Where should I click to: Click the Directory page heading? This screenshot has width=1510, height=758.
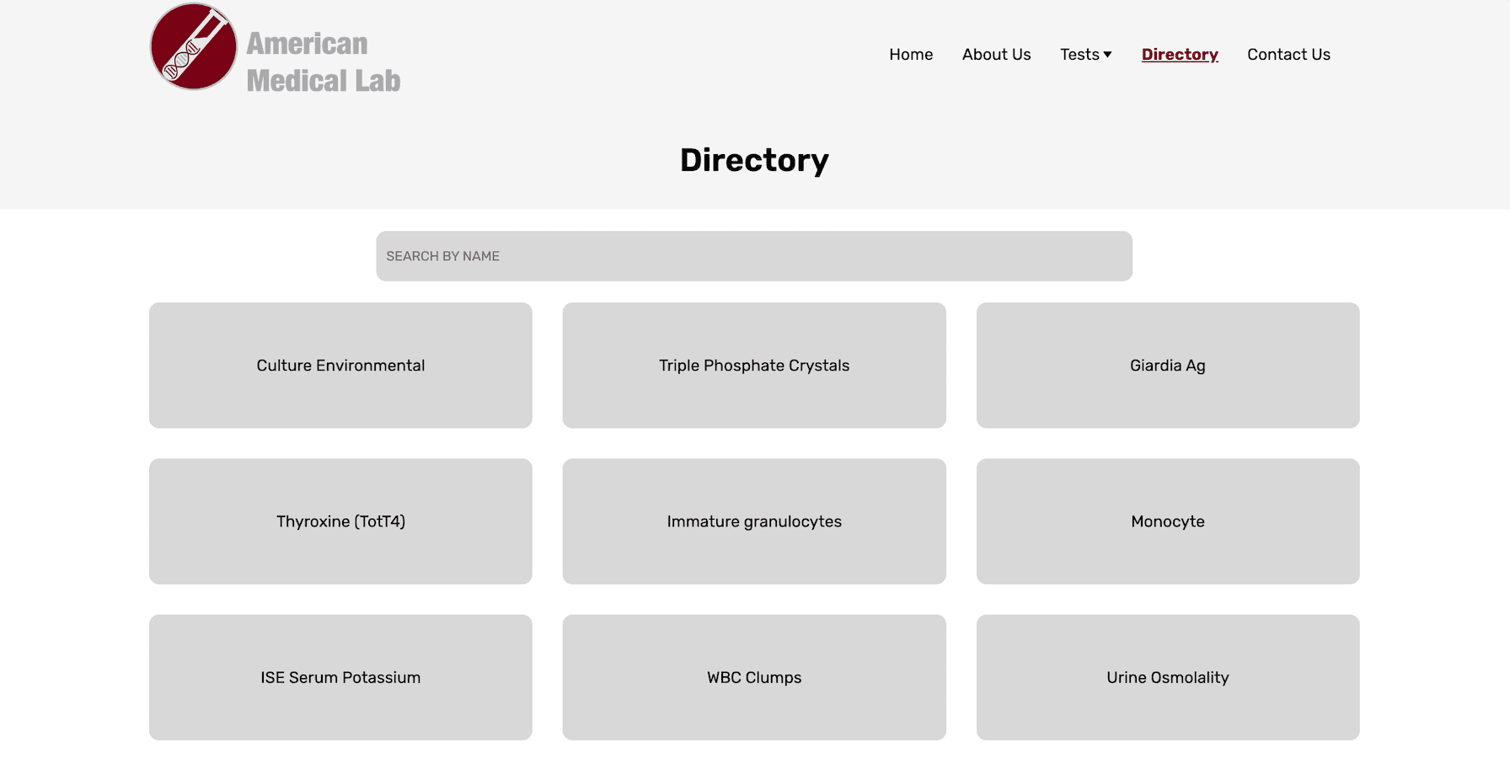pyautogui.click(x=754, y=160)
